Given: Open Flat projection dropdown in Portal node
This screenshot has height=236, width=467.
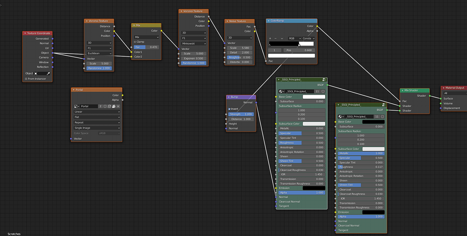Looking at the screenshot, I should (x=97, y=117).
